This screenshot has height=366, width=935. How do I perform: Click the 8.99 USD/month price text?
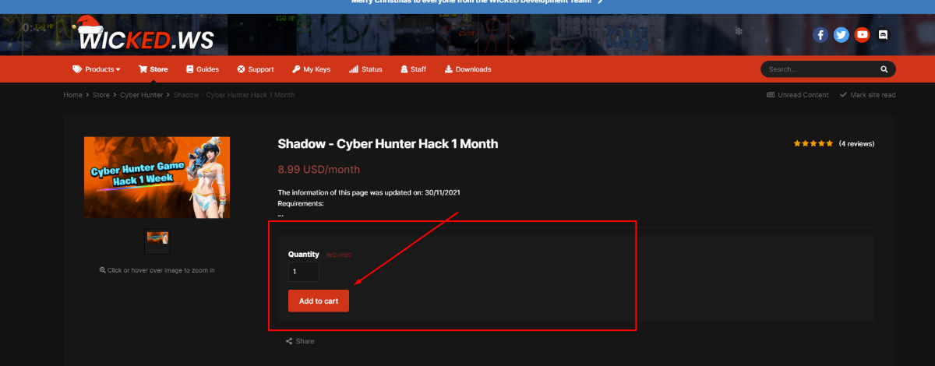point(319,169)
